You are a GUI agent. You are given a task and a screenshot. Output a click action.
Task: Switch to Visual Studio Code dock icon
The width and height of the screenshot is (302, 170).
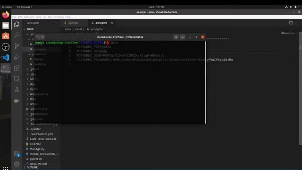pos(6,58)
